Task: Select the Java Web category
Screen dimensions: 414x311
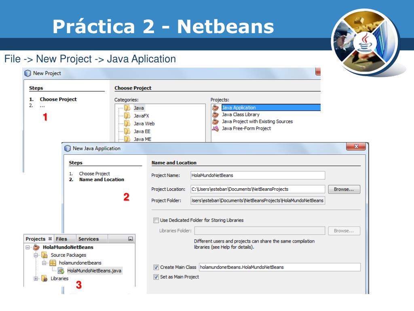Action: click(144, 124)
